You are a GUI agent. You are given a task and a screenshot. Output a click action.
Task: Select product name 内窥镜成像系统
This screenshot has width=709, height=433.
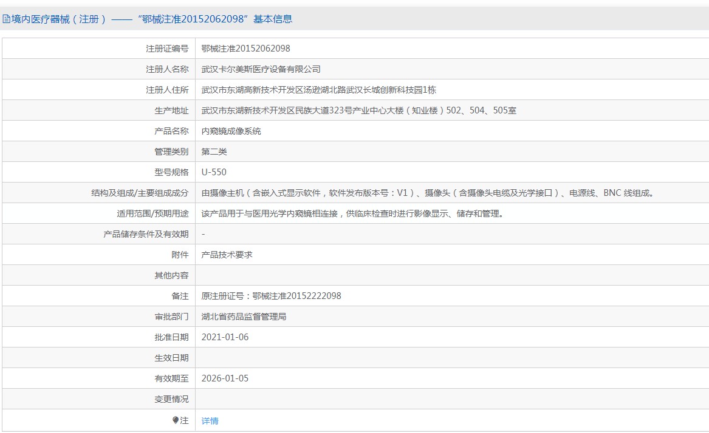click(231, 131)
